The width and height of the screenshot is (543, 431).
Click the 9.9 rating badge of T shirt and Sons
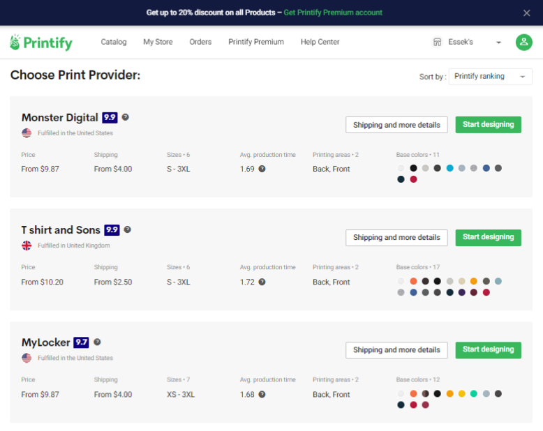point(112,230)
